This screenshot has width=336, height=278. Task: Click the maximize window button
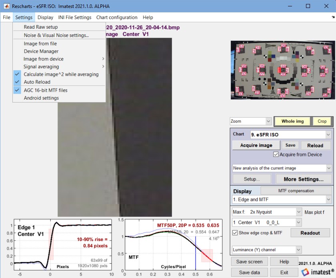click(308, 6)
